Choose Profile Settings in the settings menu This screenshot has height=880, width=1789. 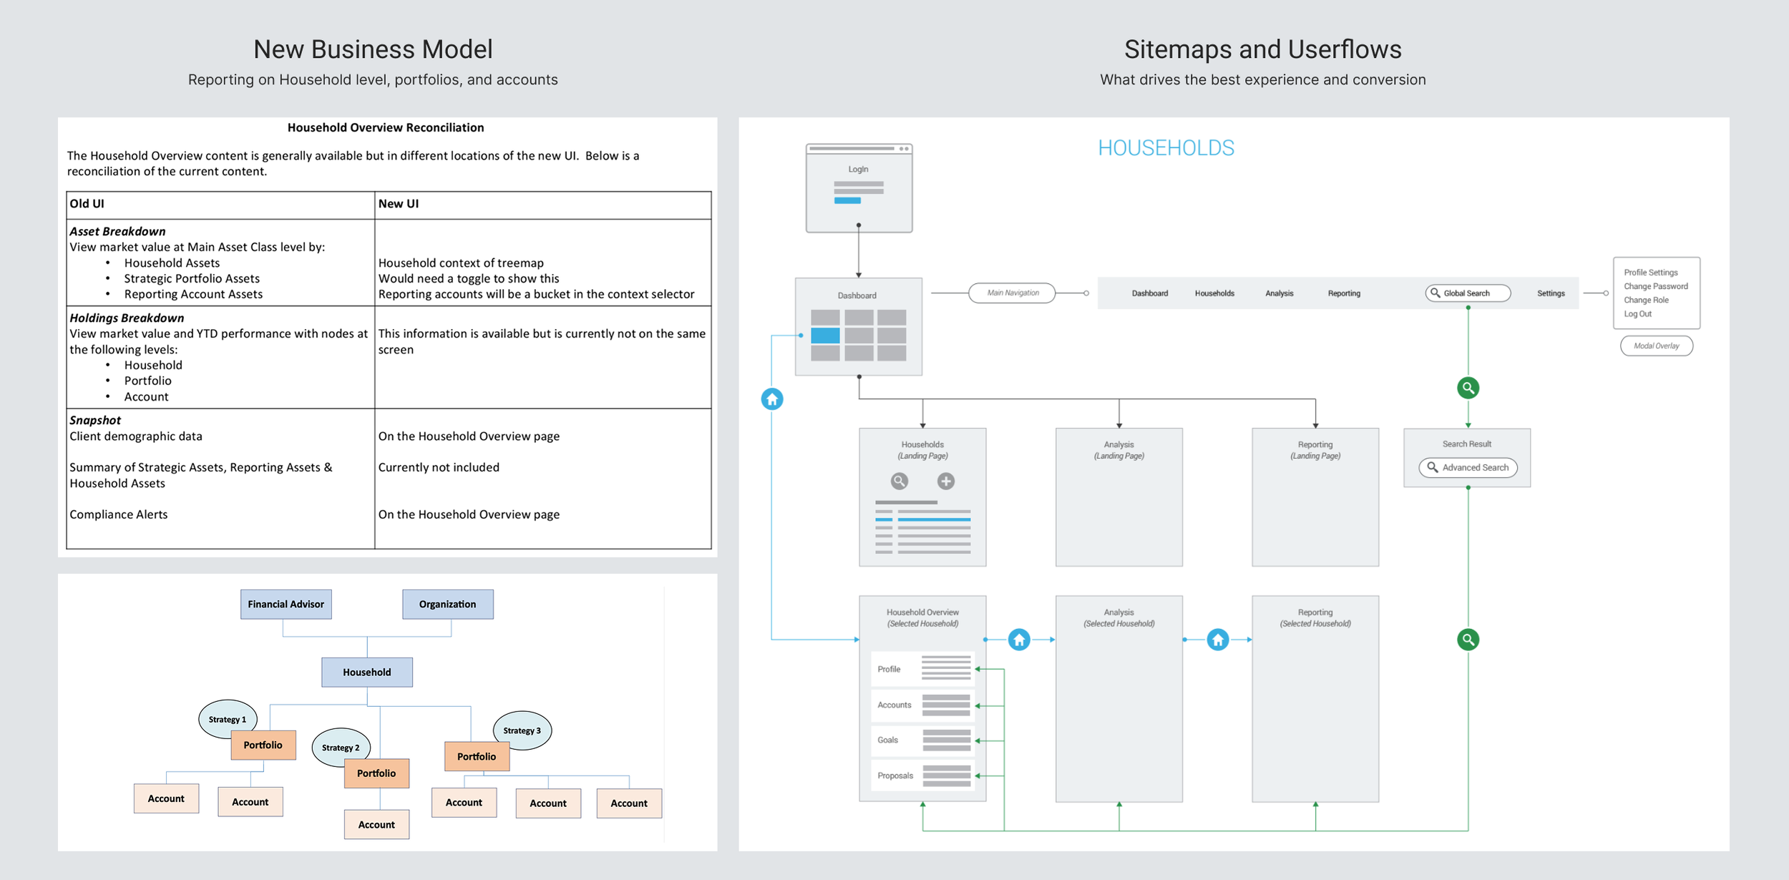1650,273
